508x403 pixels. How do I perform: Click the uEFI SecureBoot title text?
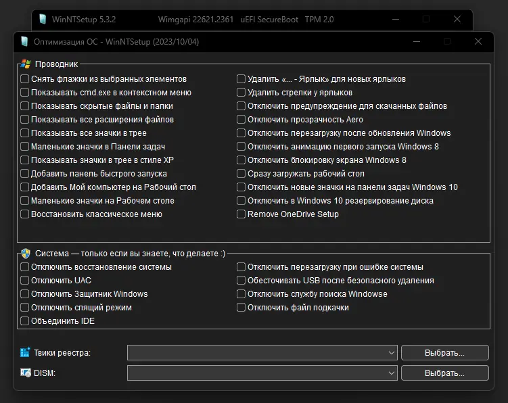click(x=269, y=20)
